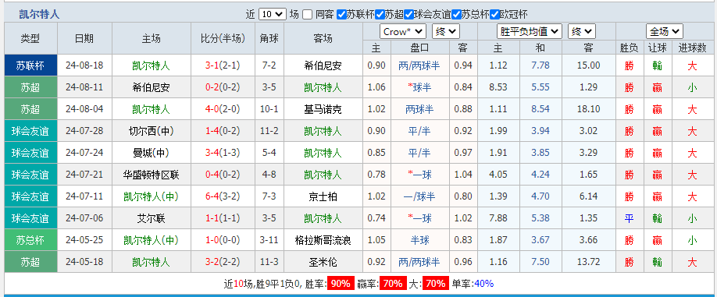
Task: Click 球会友谊 label on 24-07-28 row
Action: [30, 132]
